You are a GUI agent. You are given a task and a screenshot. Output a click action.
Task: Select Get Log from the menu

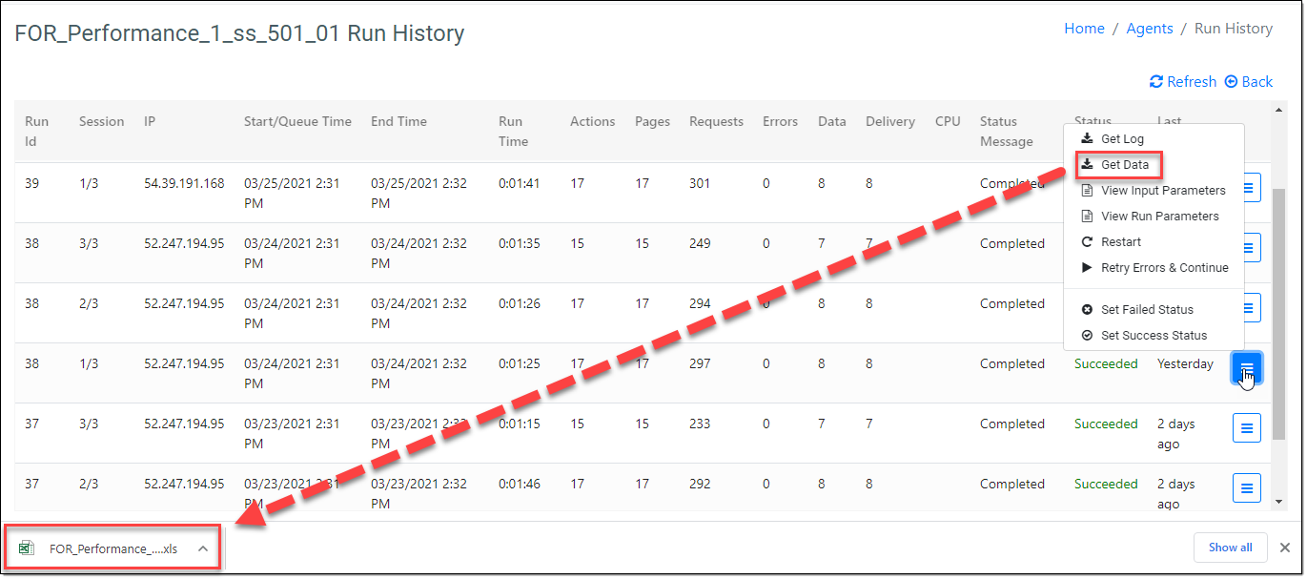[1121, 139]
